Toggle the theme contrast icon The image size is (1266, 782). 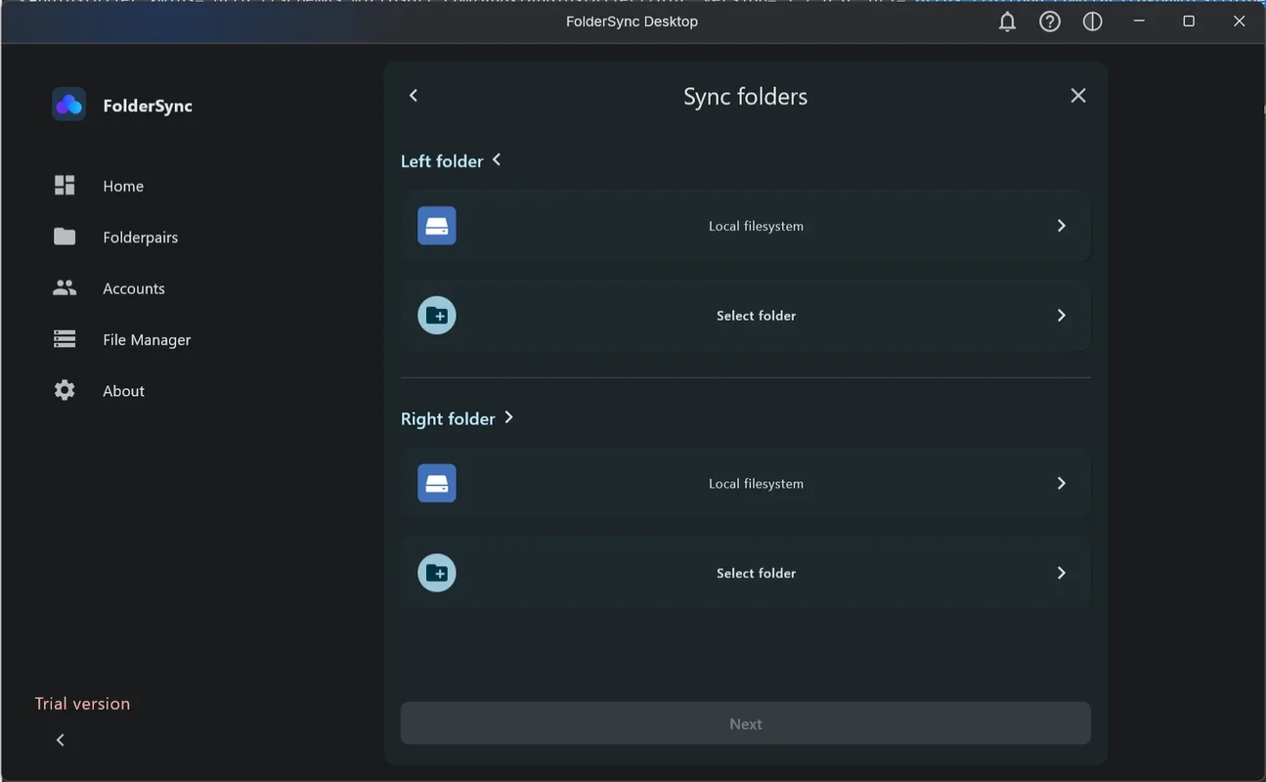click(1093, 22)
